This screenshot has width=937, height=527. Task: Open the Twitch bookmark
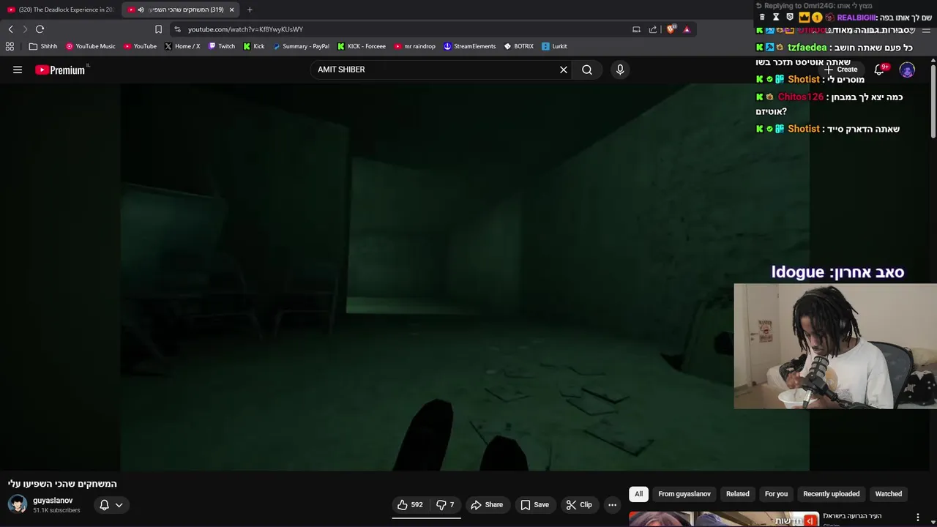pyautogui.click(x=222, y=46)
